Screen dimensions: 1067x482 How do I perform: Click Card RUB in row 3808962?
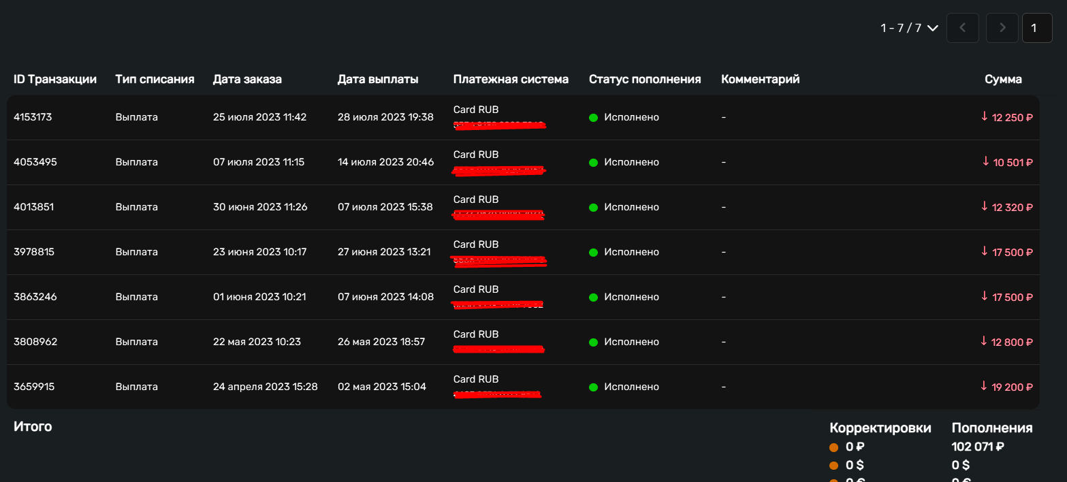click(x=476, y=334)
